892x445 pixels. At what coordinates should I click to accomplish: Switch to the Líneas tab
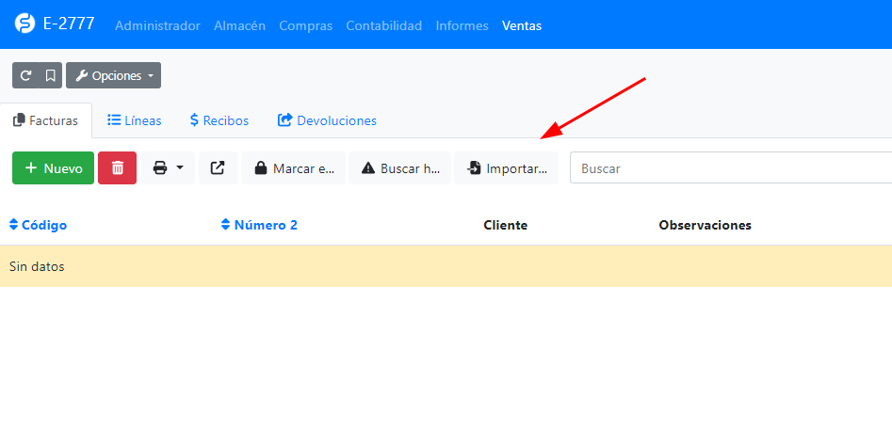[x=134, y=120]
